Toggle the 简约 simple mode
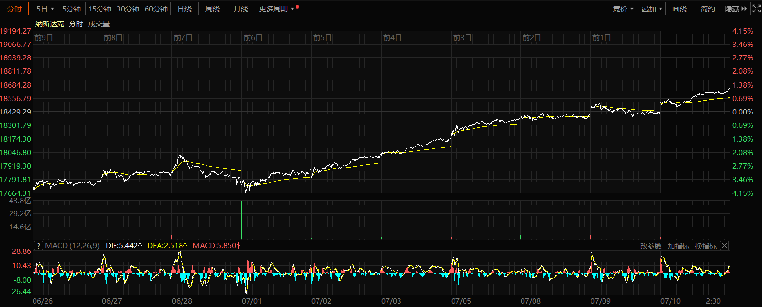Screen dimensions: 762x307 708,9
